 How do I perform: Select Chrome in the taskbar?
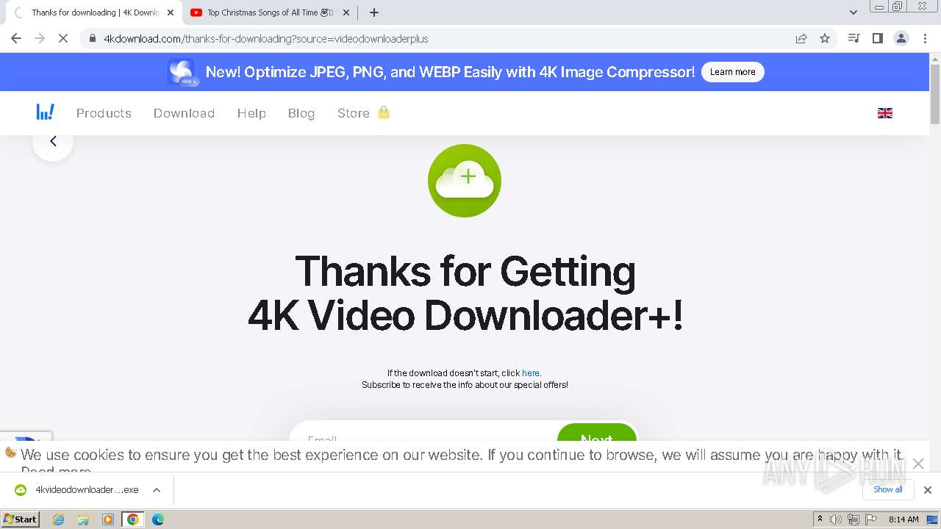pos(133,519)
